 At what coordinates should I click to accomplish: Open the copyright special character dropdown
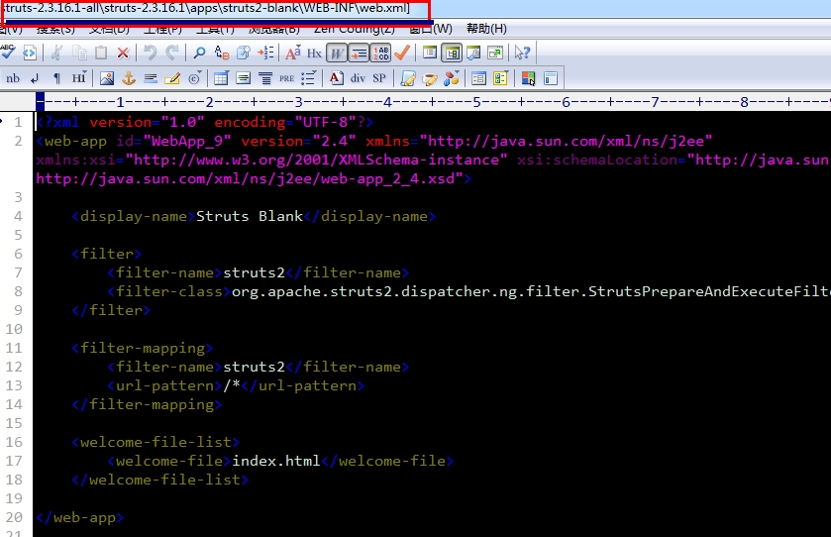195,78
